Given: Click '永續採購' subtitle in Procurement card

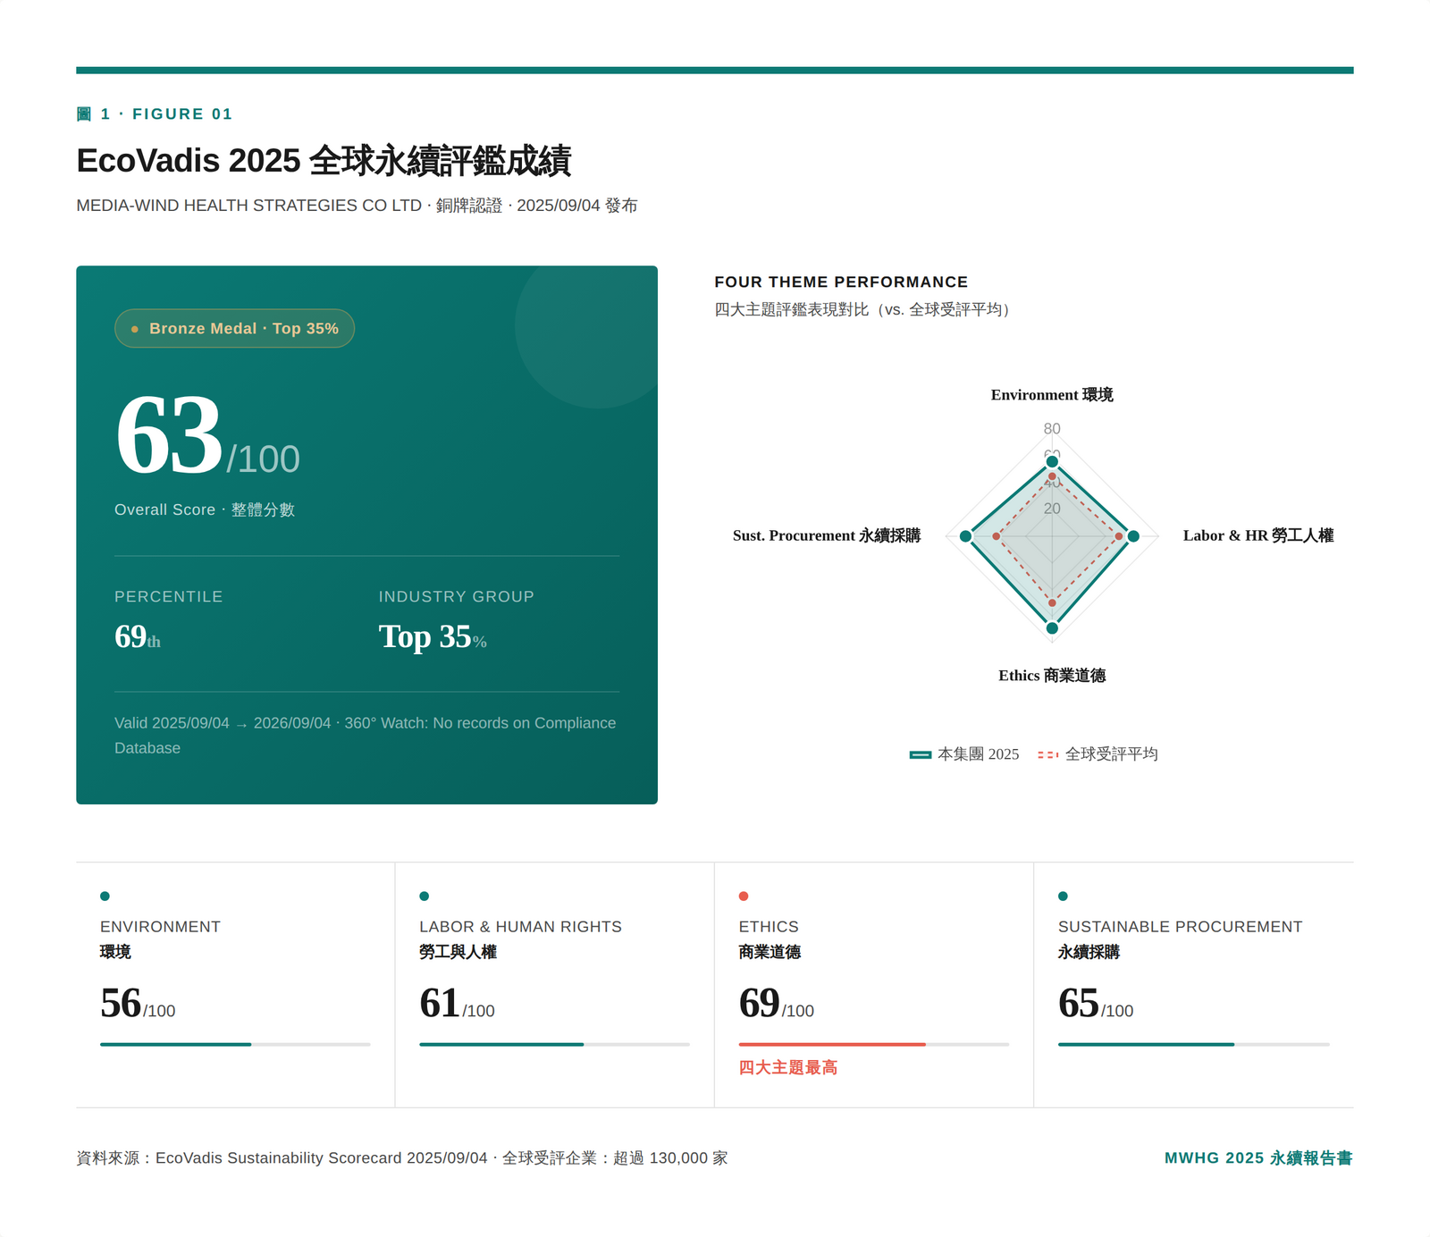Looking at the screenshot, I should coord(1089,952).
